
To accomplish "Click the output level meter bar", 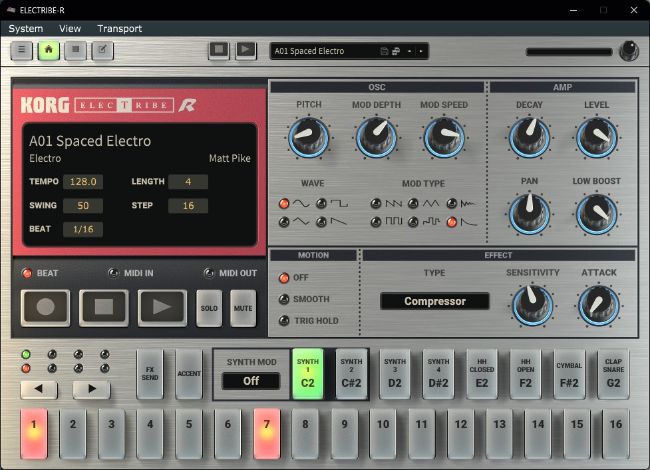I will pos(569,52).
